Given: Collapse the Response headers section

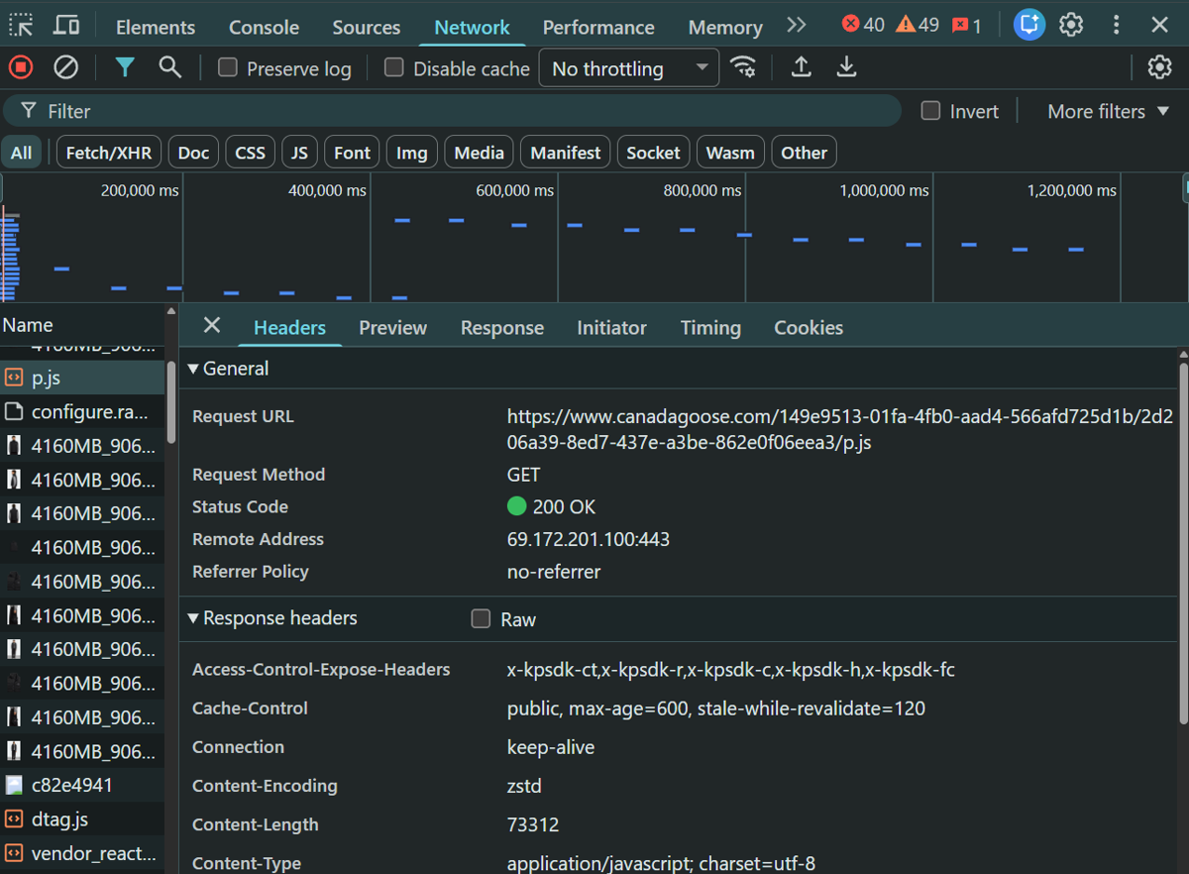Looking at the screenshot, I should coord(272,618).
